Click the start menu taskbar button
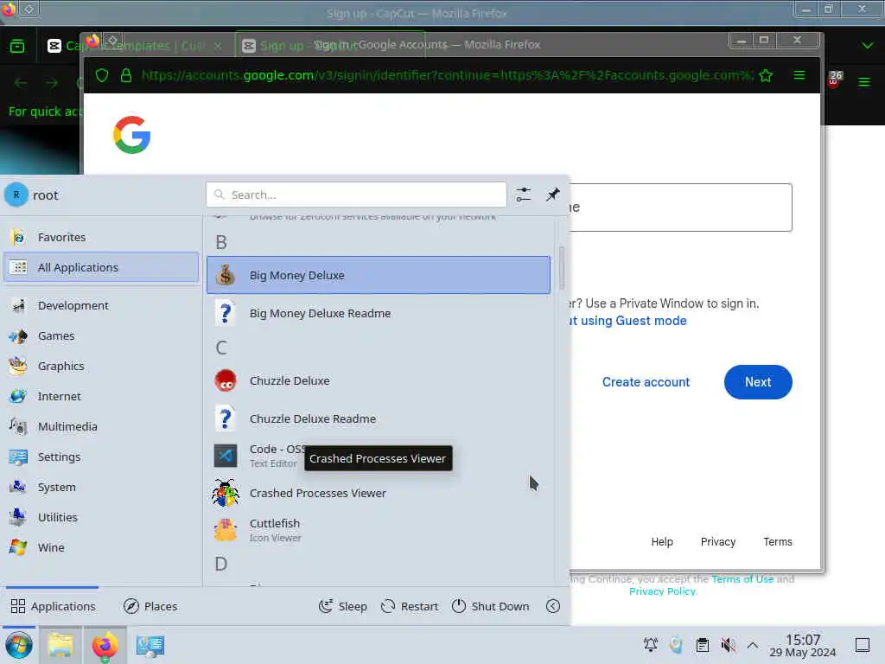The height and width of the screenshot is (664, 885). (19, 645)
